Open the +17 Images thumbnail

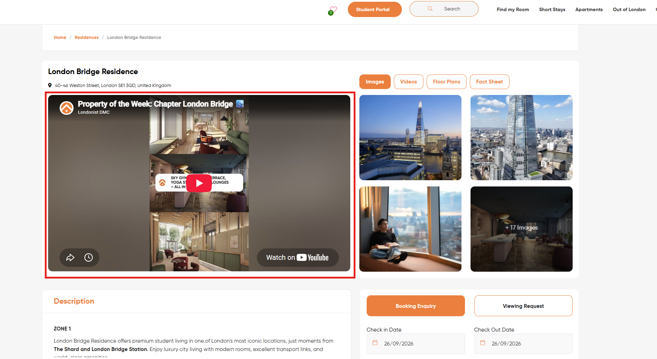click(521, 229)
